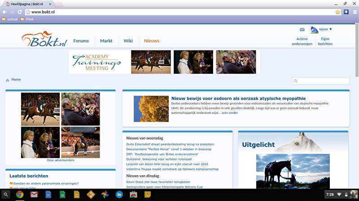
Task: Click the blue download extension icon
Action: tap(346, 12)
